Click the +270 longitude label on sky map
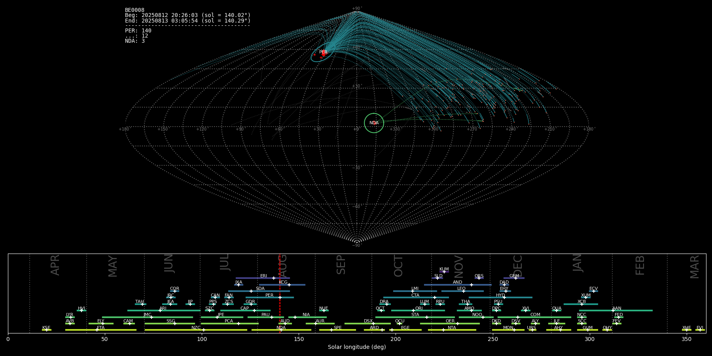 pos(472,129)
